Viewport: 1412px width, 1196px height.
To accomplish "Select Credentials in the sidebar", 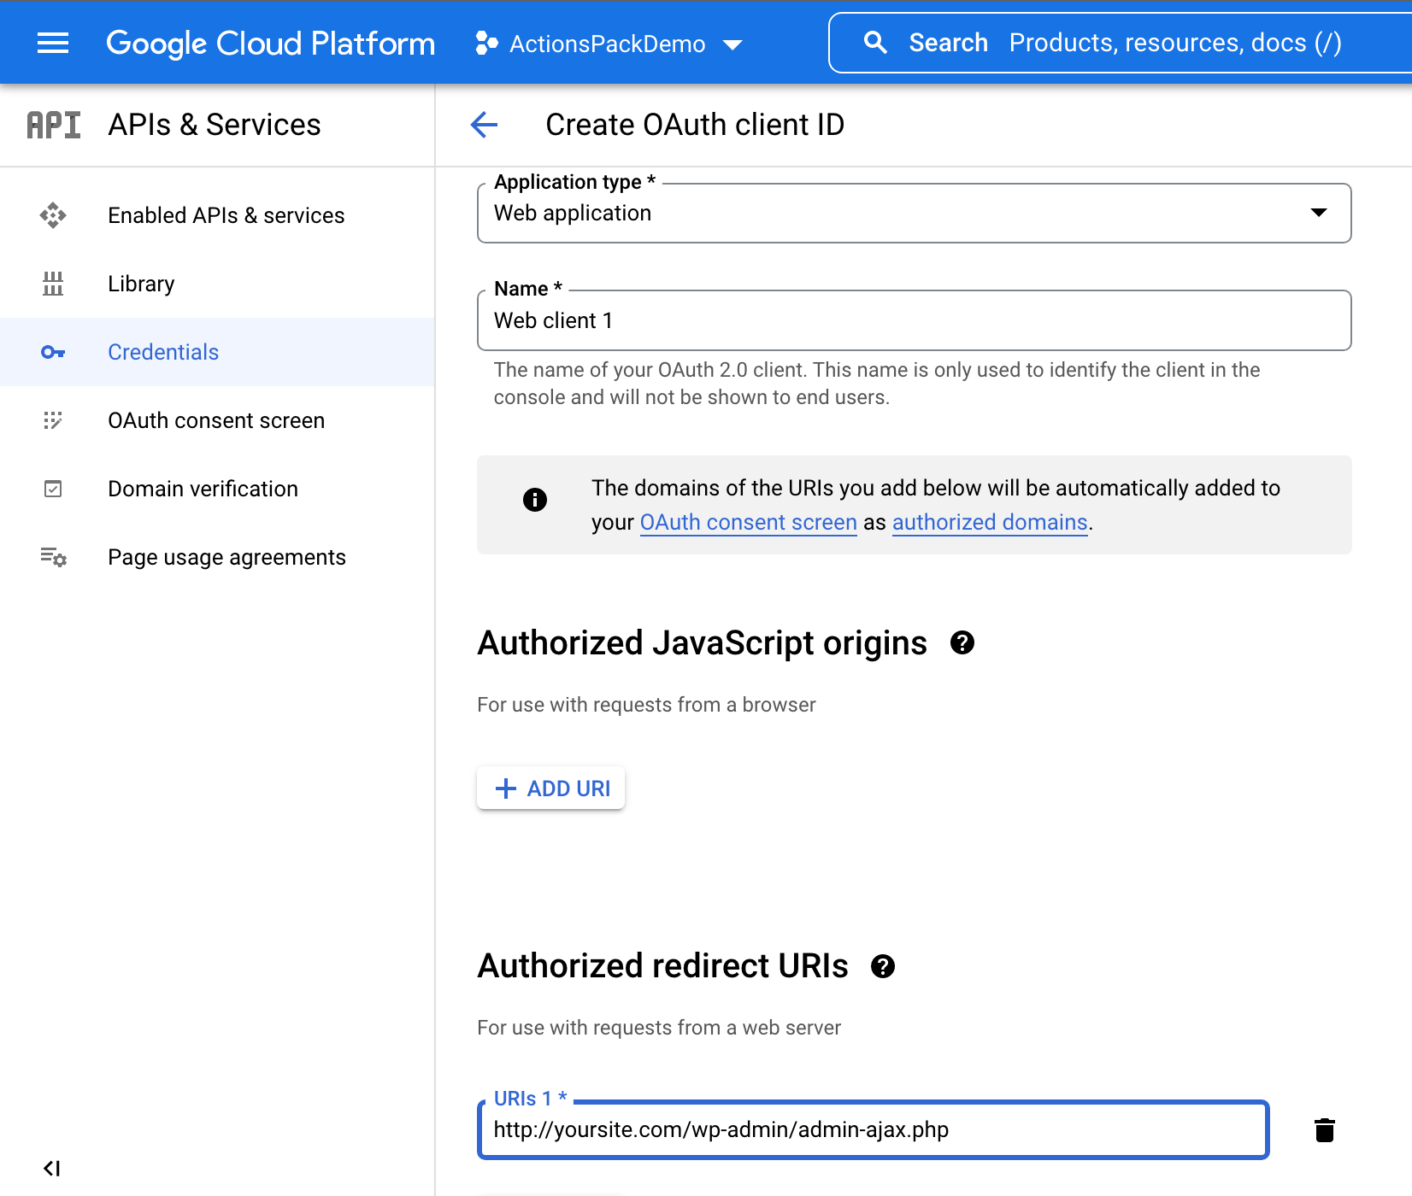I will click(217, 352).
